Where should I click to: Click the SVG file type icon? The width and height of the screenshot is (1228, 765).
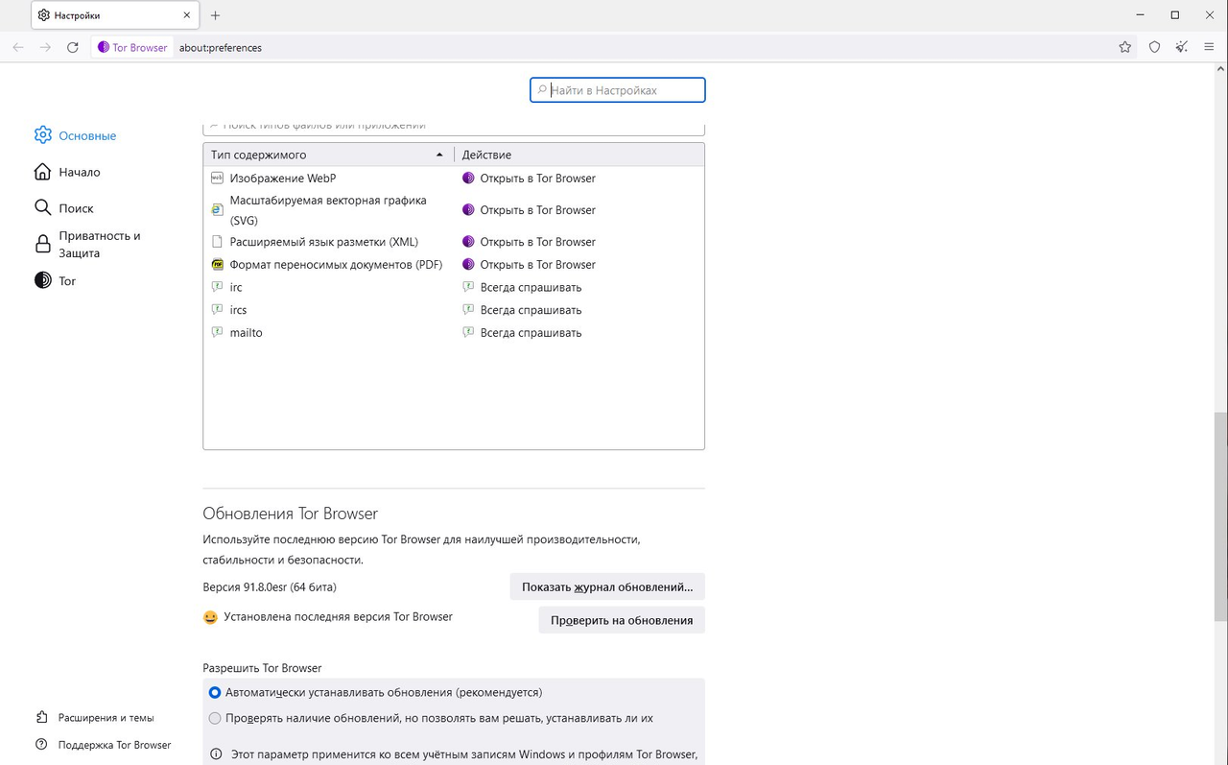pyautogui.click(x=217, y=210)
